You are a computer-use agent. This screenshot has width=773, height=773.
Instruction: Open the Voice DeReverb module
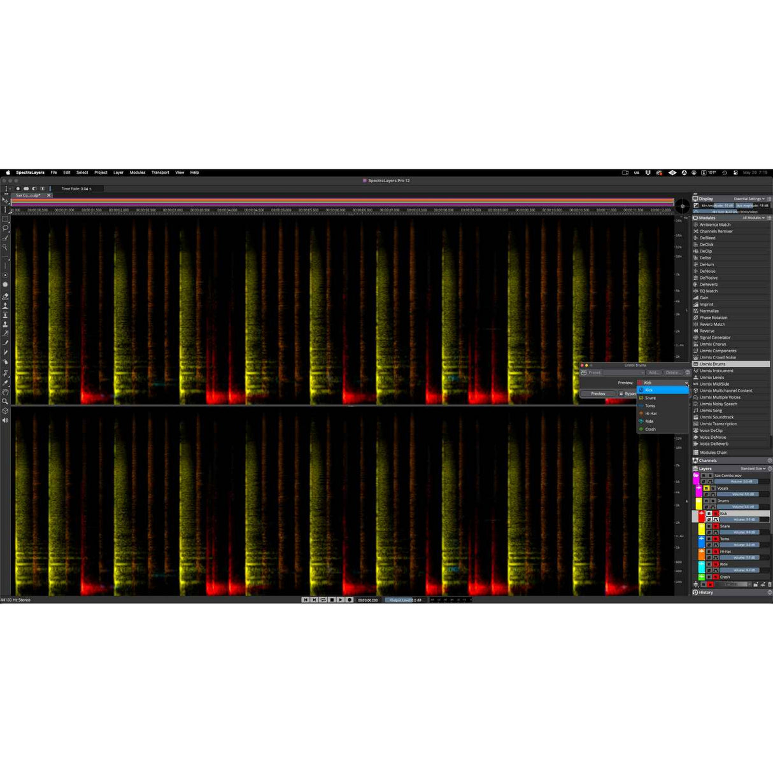[713, 444]
